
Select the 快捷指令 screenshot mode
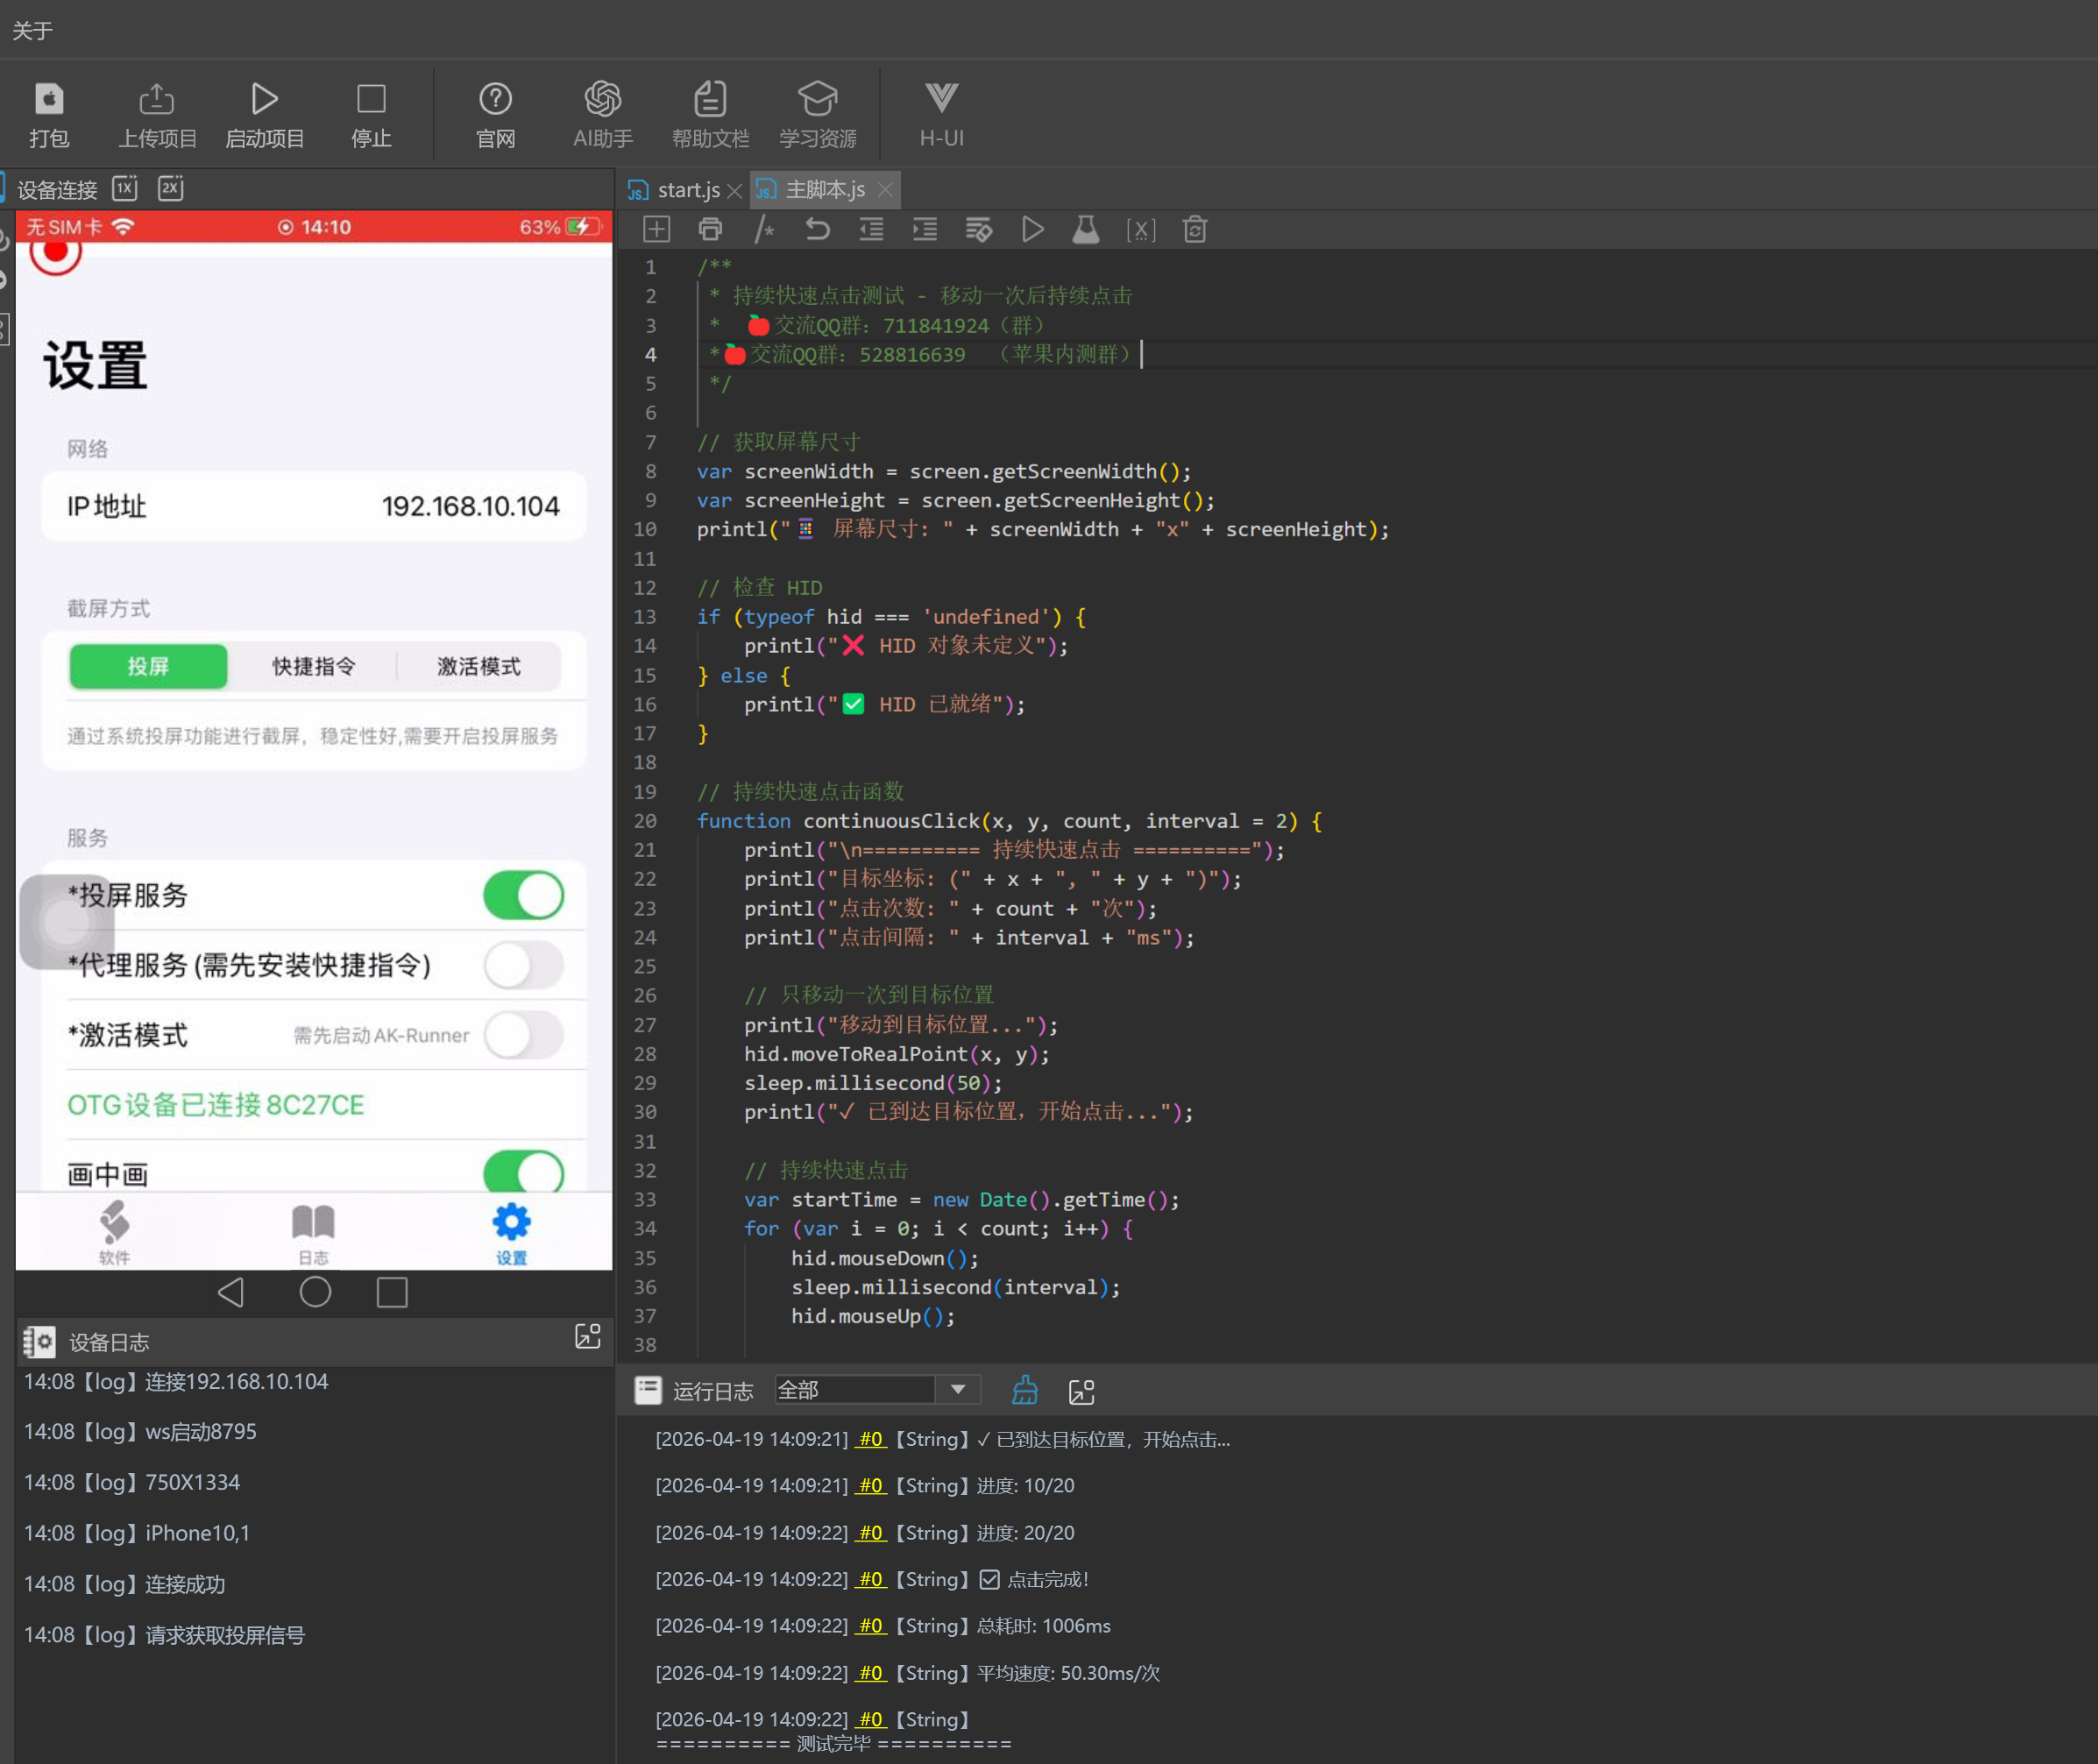pyautogui.click(x=313, y=667)
